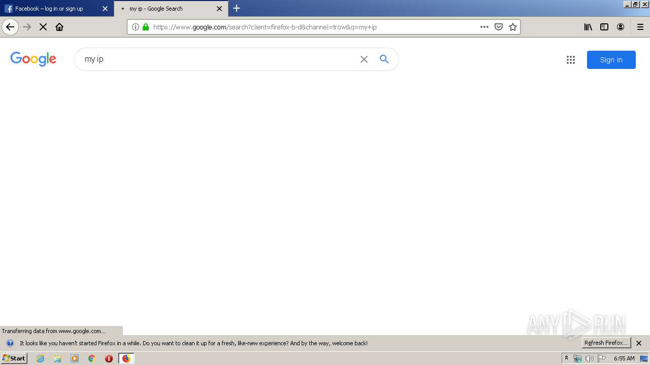
Task: Click the Google logo
Action: (x=34, y=59)
